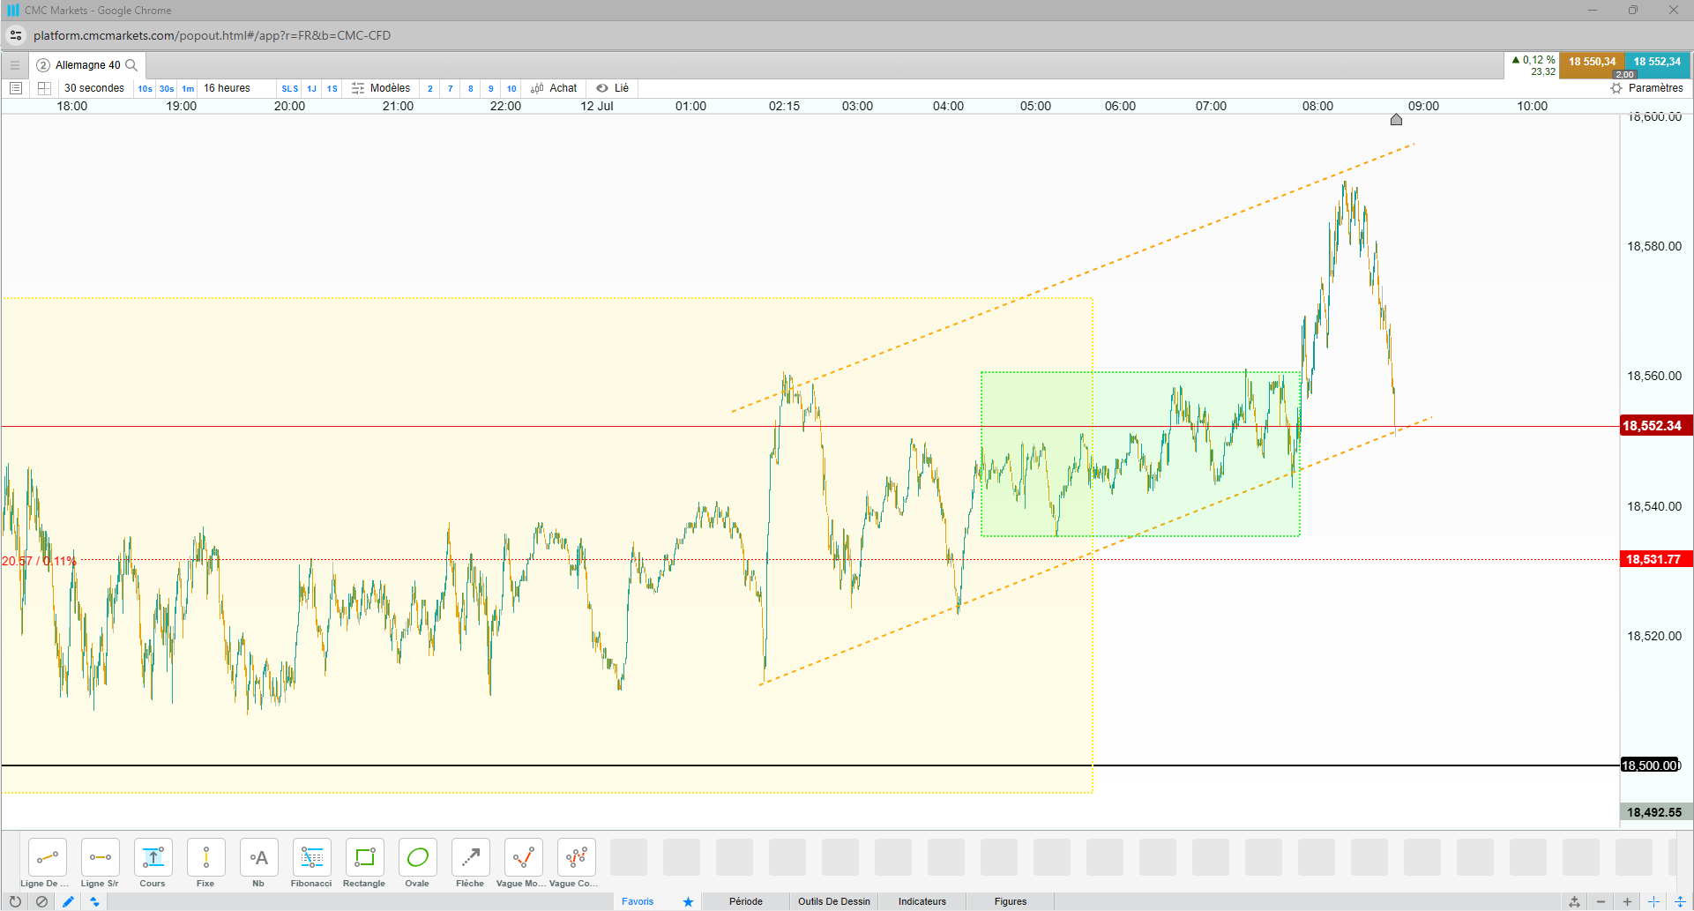This screenshot has height=911, width=1694.
Task: Select the Ligne De tendance drawing tool
Action: click(47, 857)
